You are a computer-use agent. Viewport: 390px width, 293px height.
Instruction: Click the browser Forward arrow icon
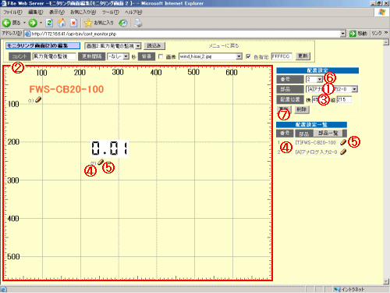(x=33, y=23)
